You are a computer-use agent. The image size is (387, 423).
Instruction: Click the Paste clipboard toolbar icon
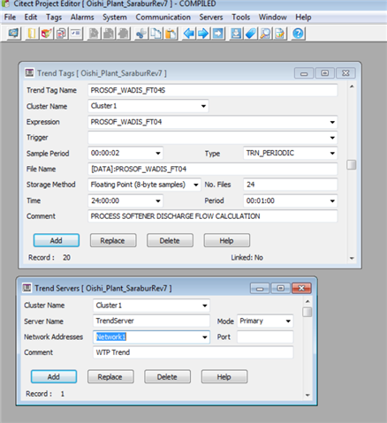coord(171,34)
